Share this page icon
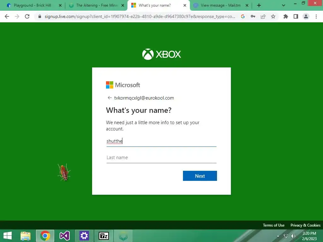The height and width of the screenshot is (242, 323). [263, 16]
